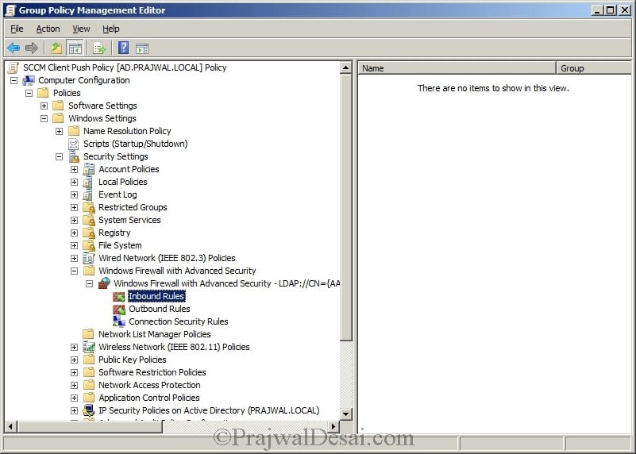Collapse the Computer Configuration node

click(x=13, y=80)
